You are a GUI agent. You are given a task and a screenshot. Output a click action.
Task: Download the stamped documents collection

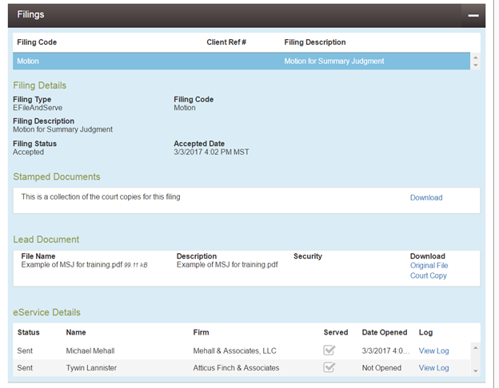425,198
